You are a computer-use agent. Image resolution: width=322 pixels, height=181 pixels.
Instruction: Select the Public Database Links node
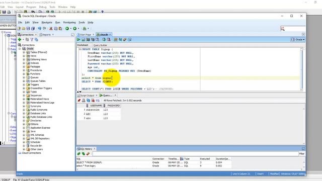[41, 117]
